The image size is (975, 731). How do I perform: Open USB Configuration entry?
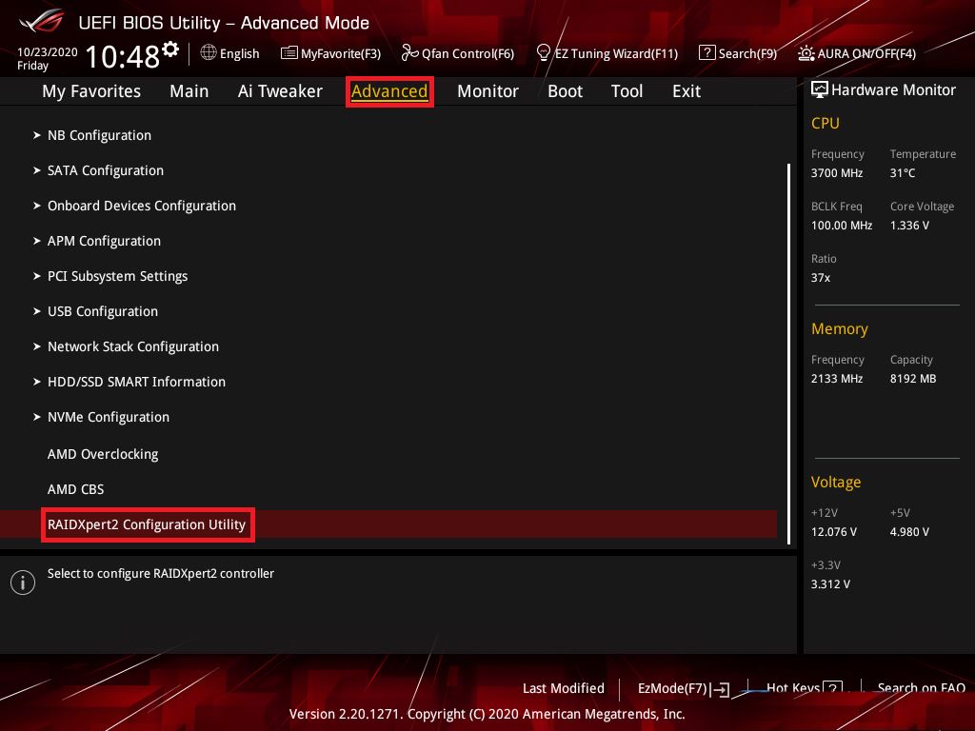[x=103, y=311]
